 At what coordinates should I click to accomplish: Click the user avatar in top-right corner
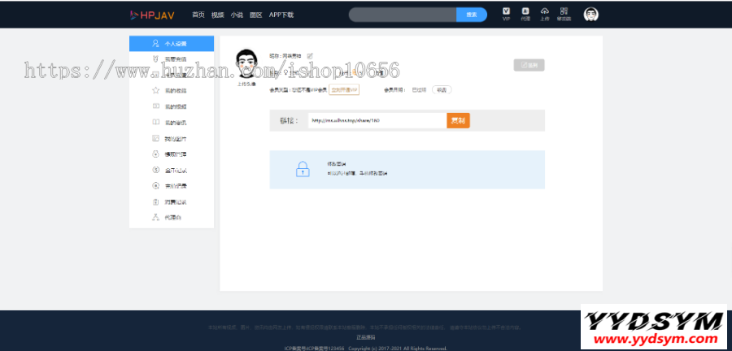(591, 14)
